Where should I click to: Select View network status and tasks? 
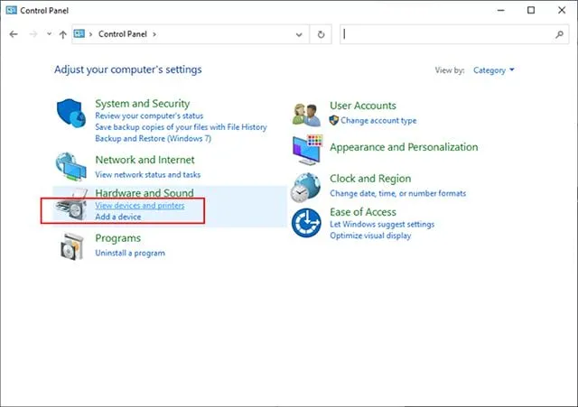coord(148,174)
